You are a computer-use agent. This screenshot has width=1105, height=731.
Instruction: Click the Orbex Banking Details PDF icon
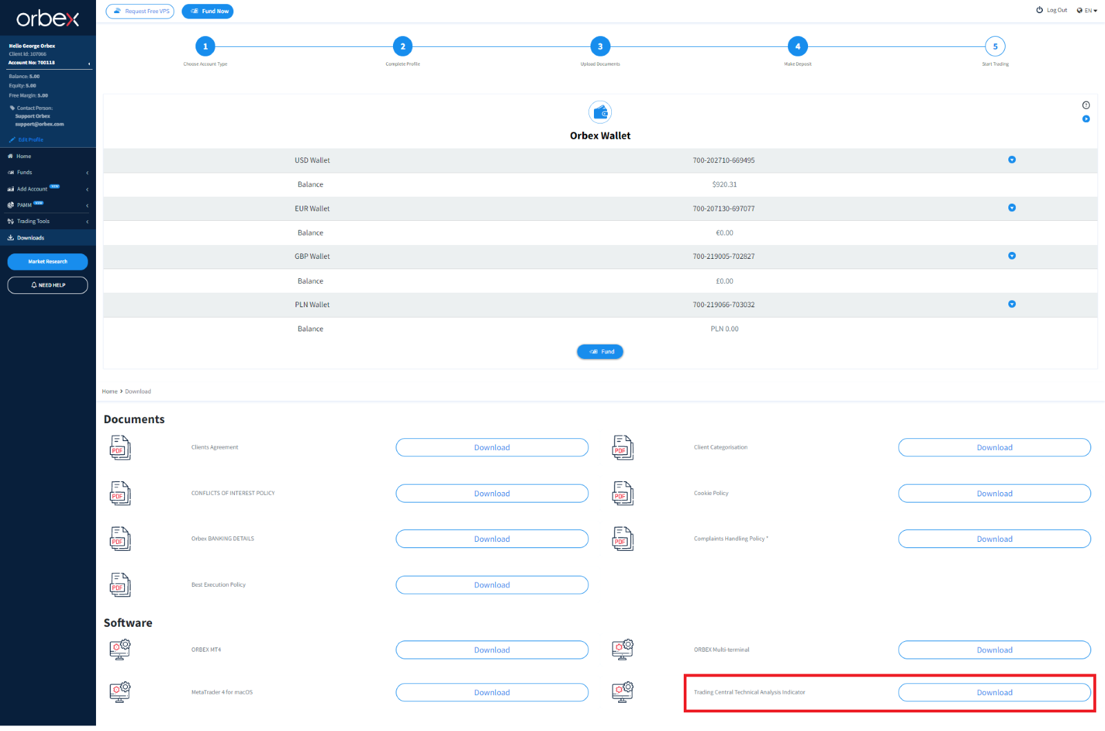click(120, 539)
